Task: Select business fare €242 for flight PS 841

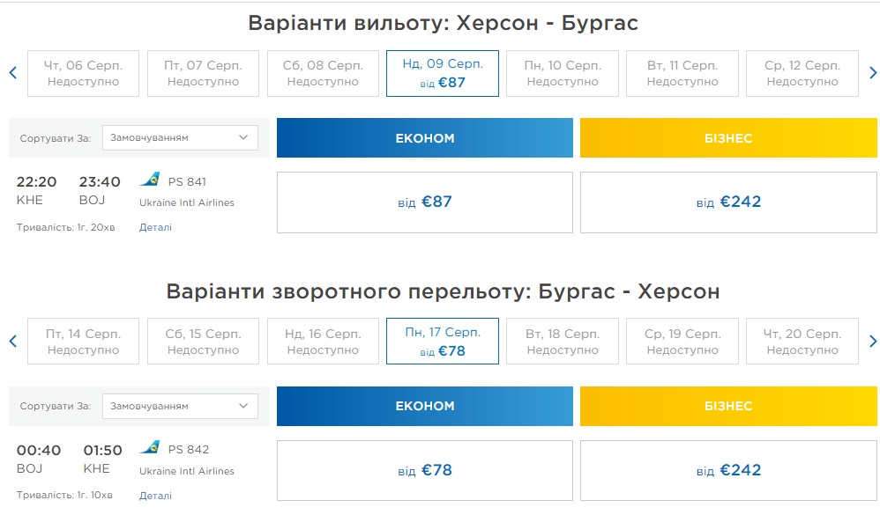Action: [x=728, y=202]
